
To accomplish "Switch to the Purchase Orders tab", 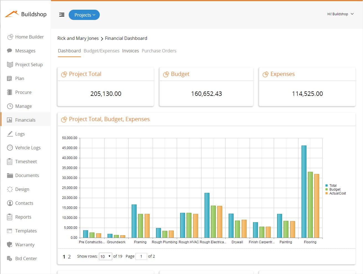I will tap(159, 51).
